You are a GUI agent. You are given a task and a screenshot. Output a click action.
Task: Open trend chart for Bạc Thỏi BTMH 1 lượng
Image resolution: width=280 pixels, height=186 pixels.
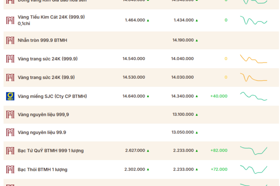click(x=253, y=169)
